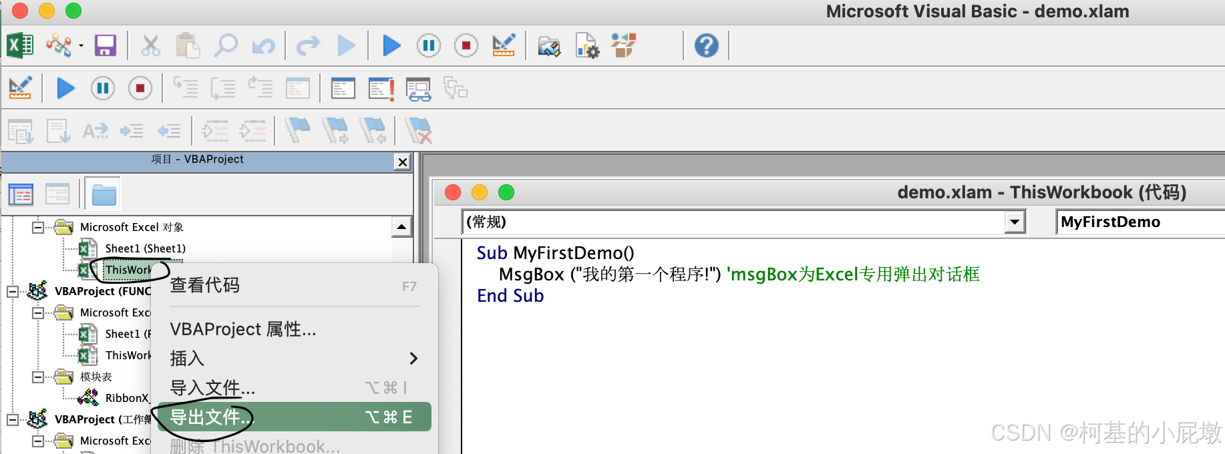Open the insert object dropdown arrow
Screen dimensions: 1225x454
point(81,45)
